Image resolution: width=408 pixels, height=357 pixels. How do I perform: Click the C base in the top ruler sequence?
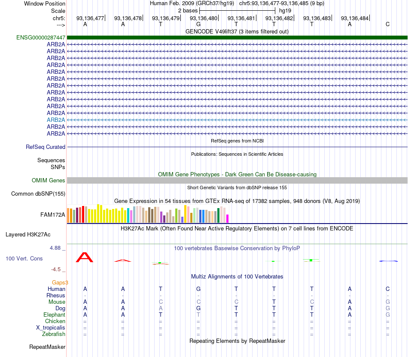point(387,24)
